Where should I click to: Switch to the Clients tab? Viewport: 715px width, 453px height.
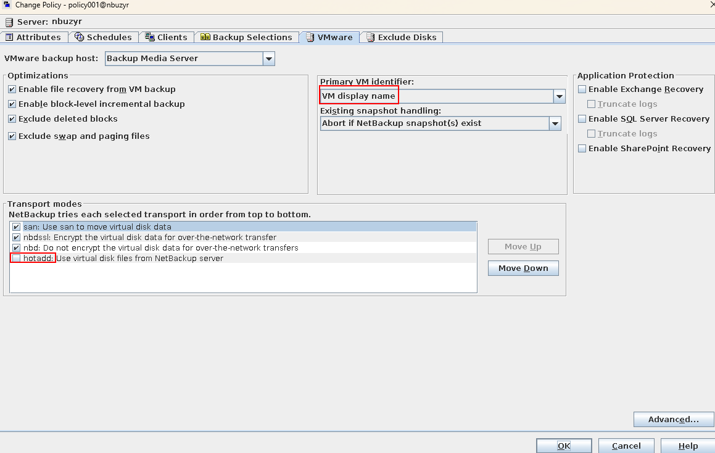(x=167, y=37)
